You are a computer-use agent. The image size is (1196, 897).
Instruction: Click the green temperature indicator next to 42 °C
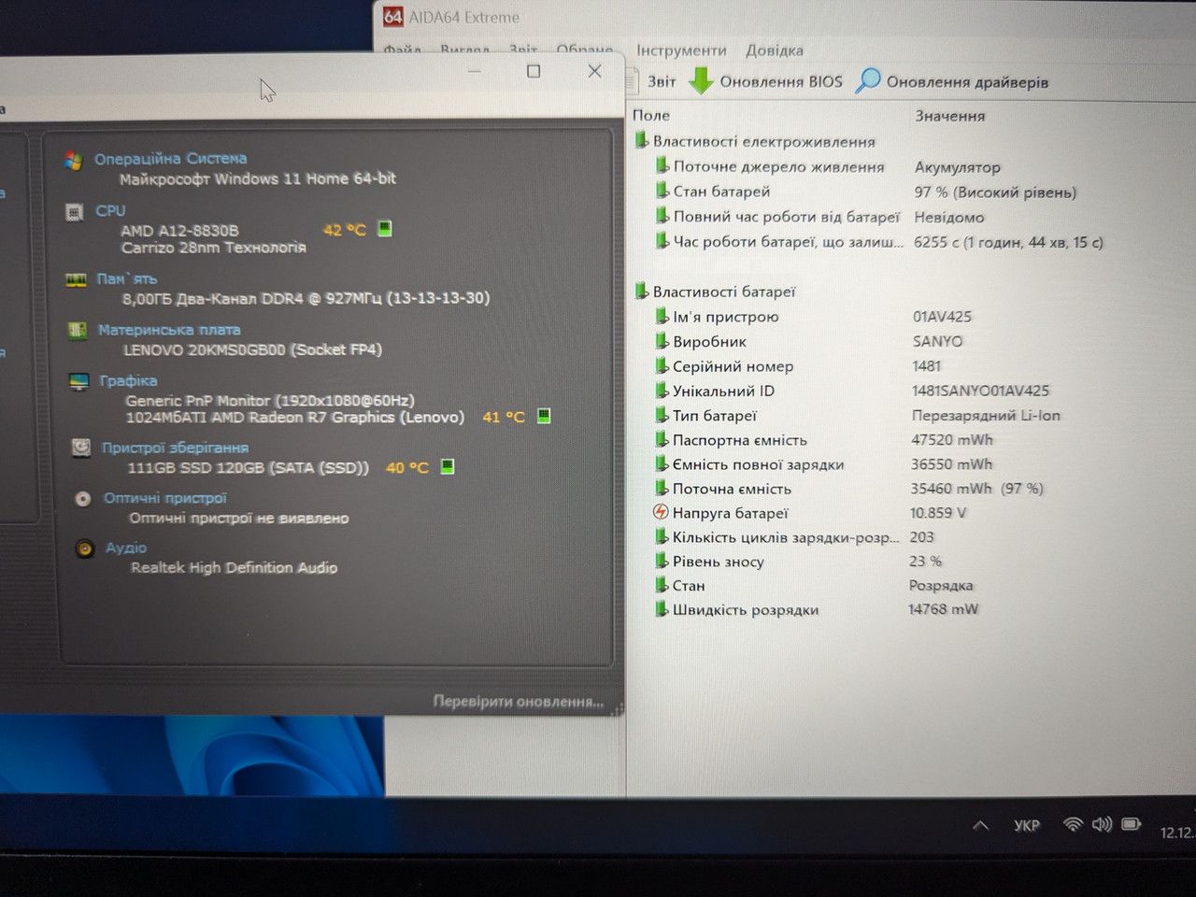384,228
